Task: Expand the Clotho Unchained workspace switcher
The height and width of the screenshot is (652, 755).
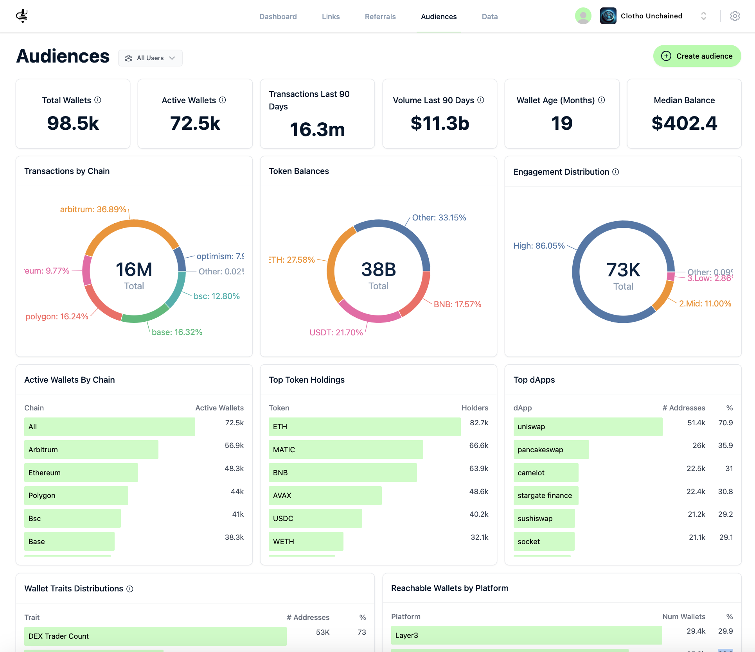Action: tap(703, 16)
